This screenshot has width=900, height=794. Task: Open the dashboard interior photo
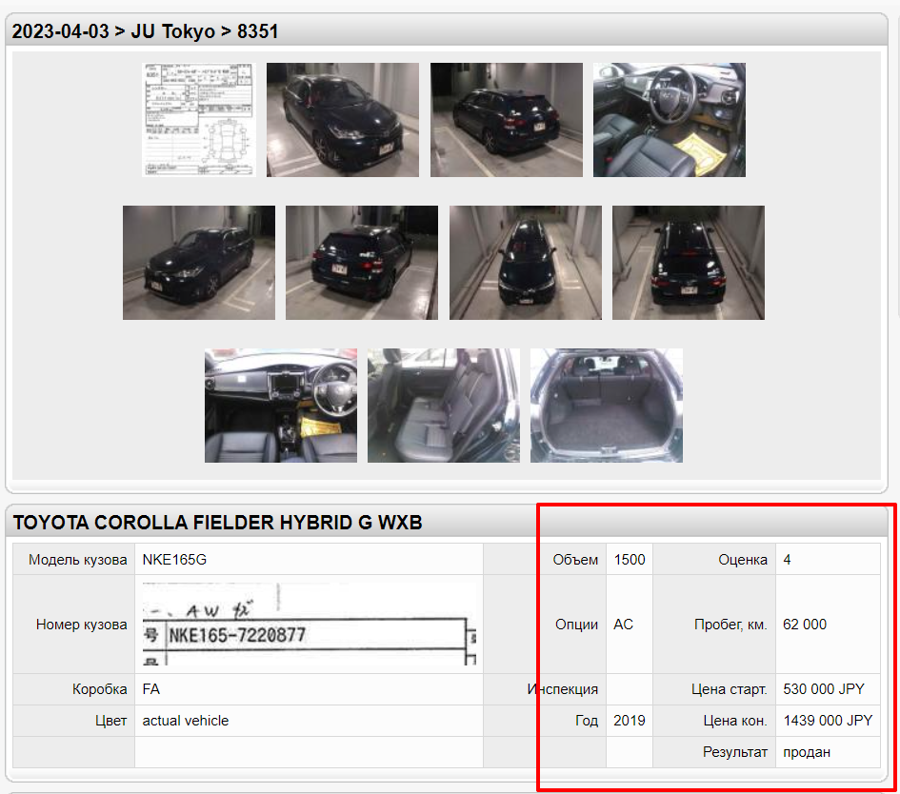[x=281, y=405]
